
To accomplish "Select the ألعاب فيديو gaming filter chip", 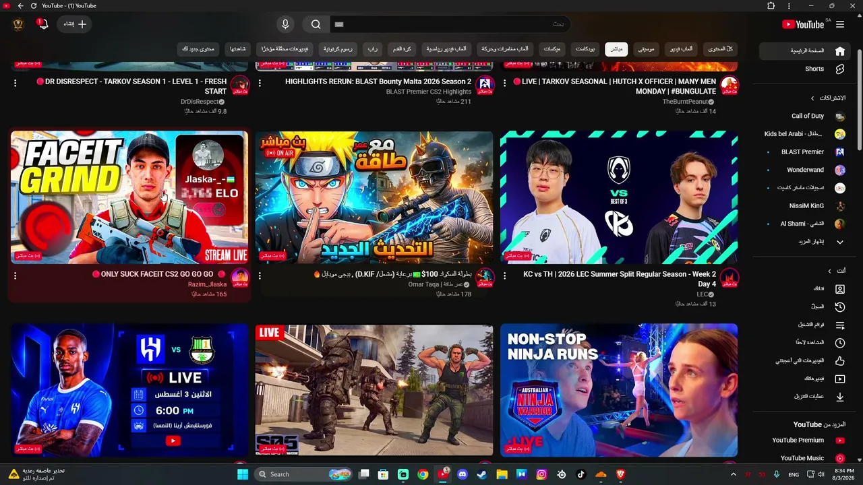I will [x=681, y=49].
